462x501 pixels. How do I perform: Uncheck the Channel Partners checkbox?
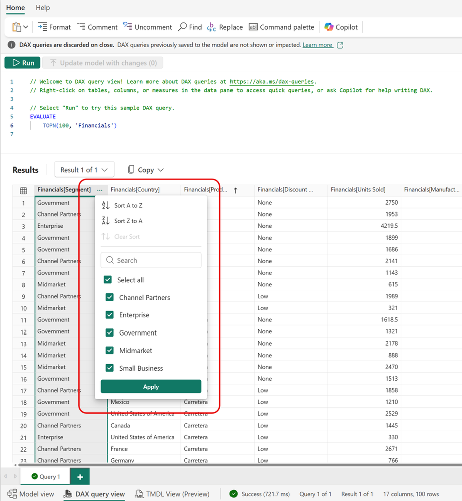click(110, 297)
